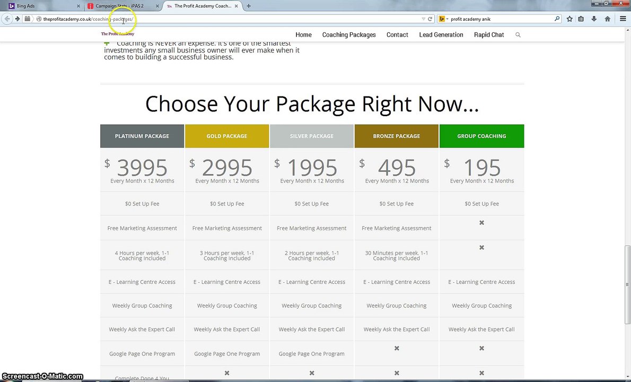Click 'E - Learning Centre Access' in Group Coaching column
Screen dimensions: 631x382
[x=481, y=282]
